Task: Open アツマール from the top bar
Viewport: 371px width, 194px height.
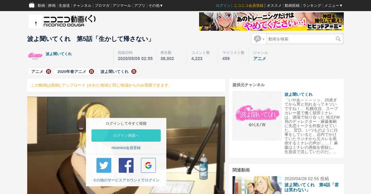Action: [x=122, y=6]
